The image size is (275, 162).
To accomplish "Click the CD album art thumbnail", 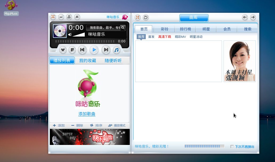I will [x=60, y=31].
